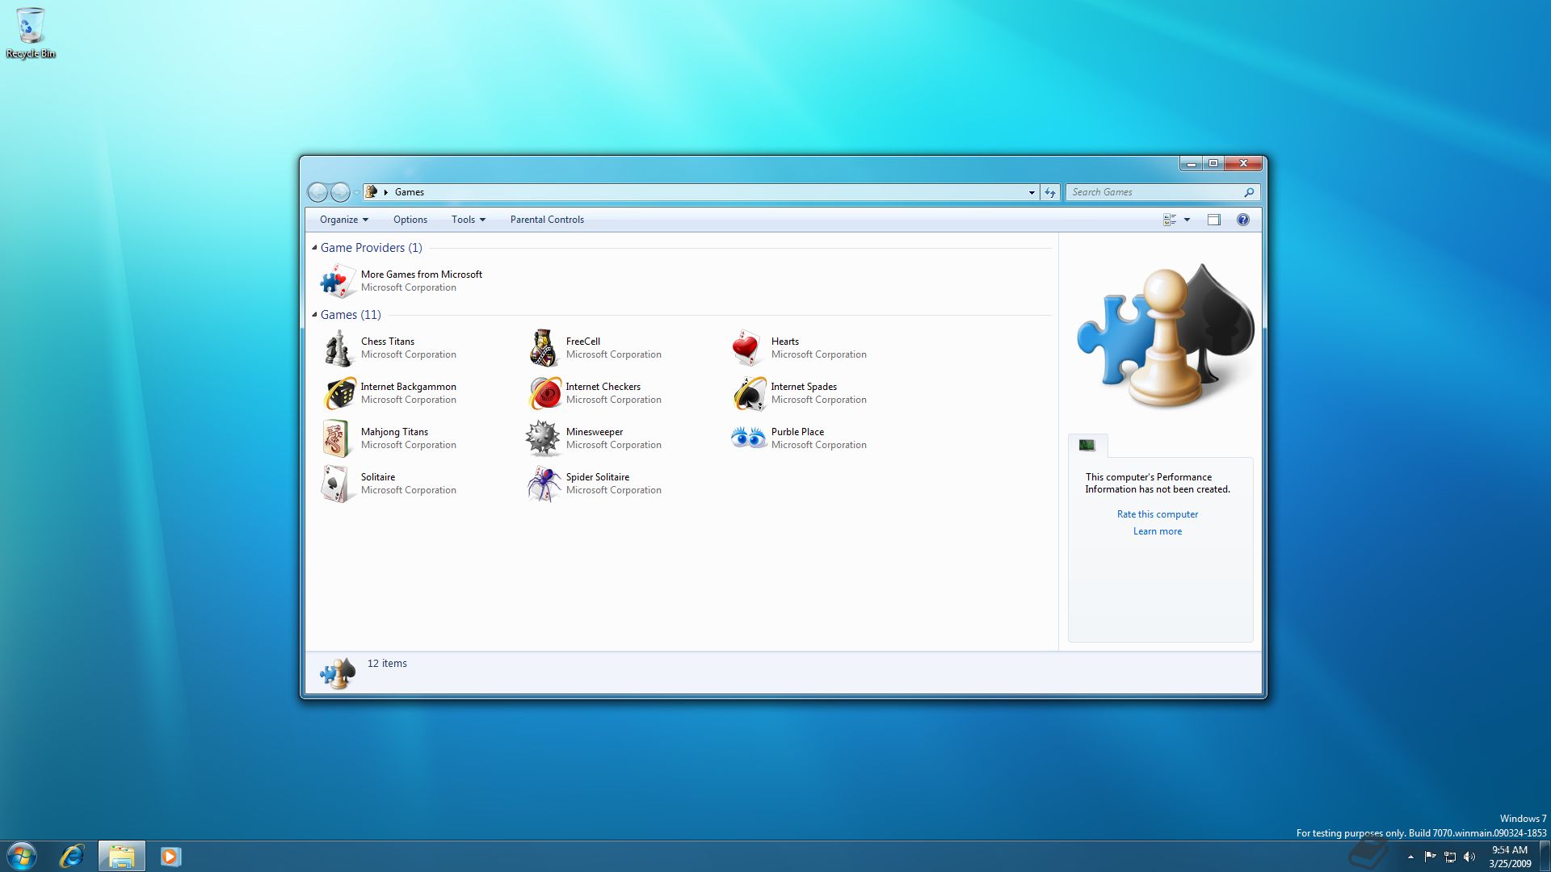
Task: Click the network tray icon
Action: 1449,857
